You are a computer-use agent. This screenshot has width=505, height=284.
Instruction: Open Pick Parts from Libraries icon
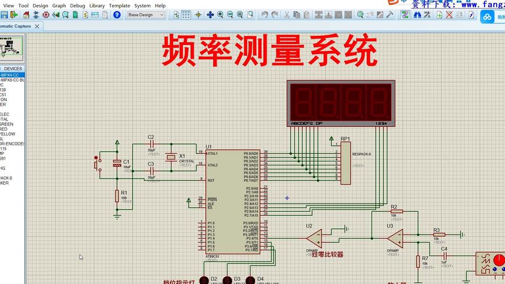(x=360, y=15)
